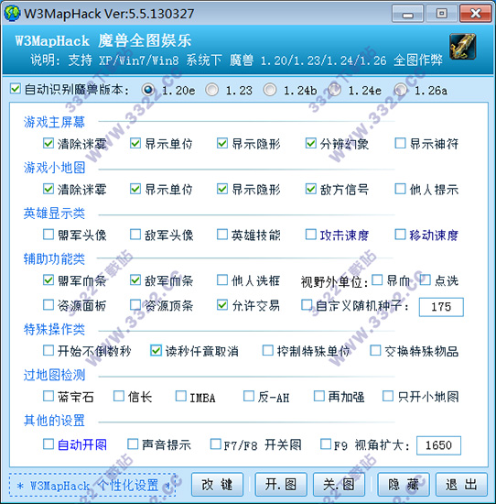Viewport: 496px width, 504px height.
Task: Enable 显示神符 checkbox
Action: [400, 143]
